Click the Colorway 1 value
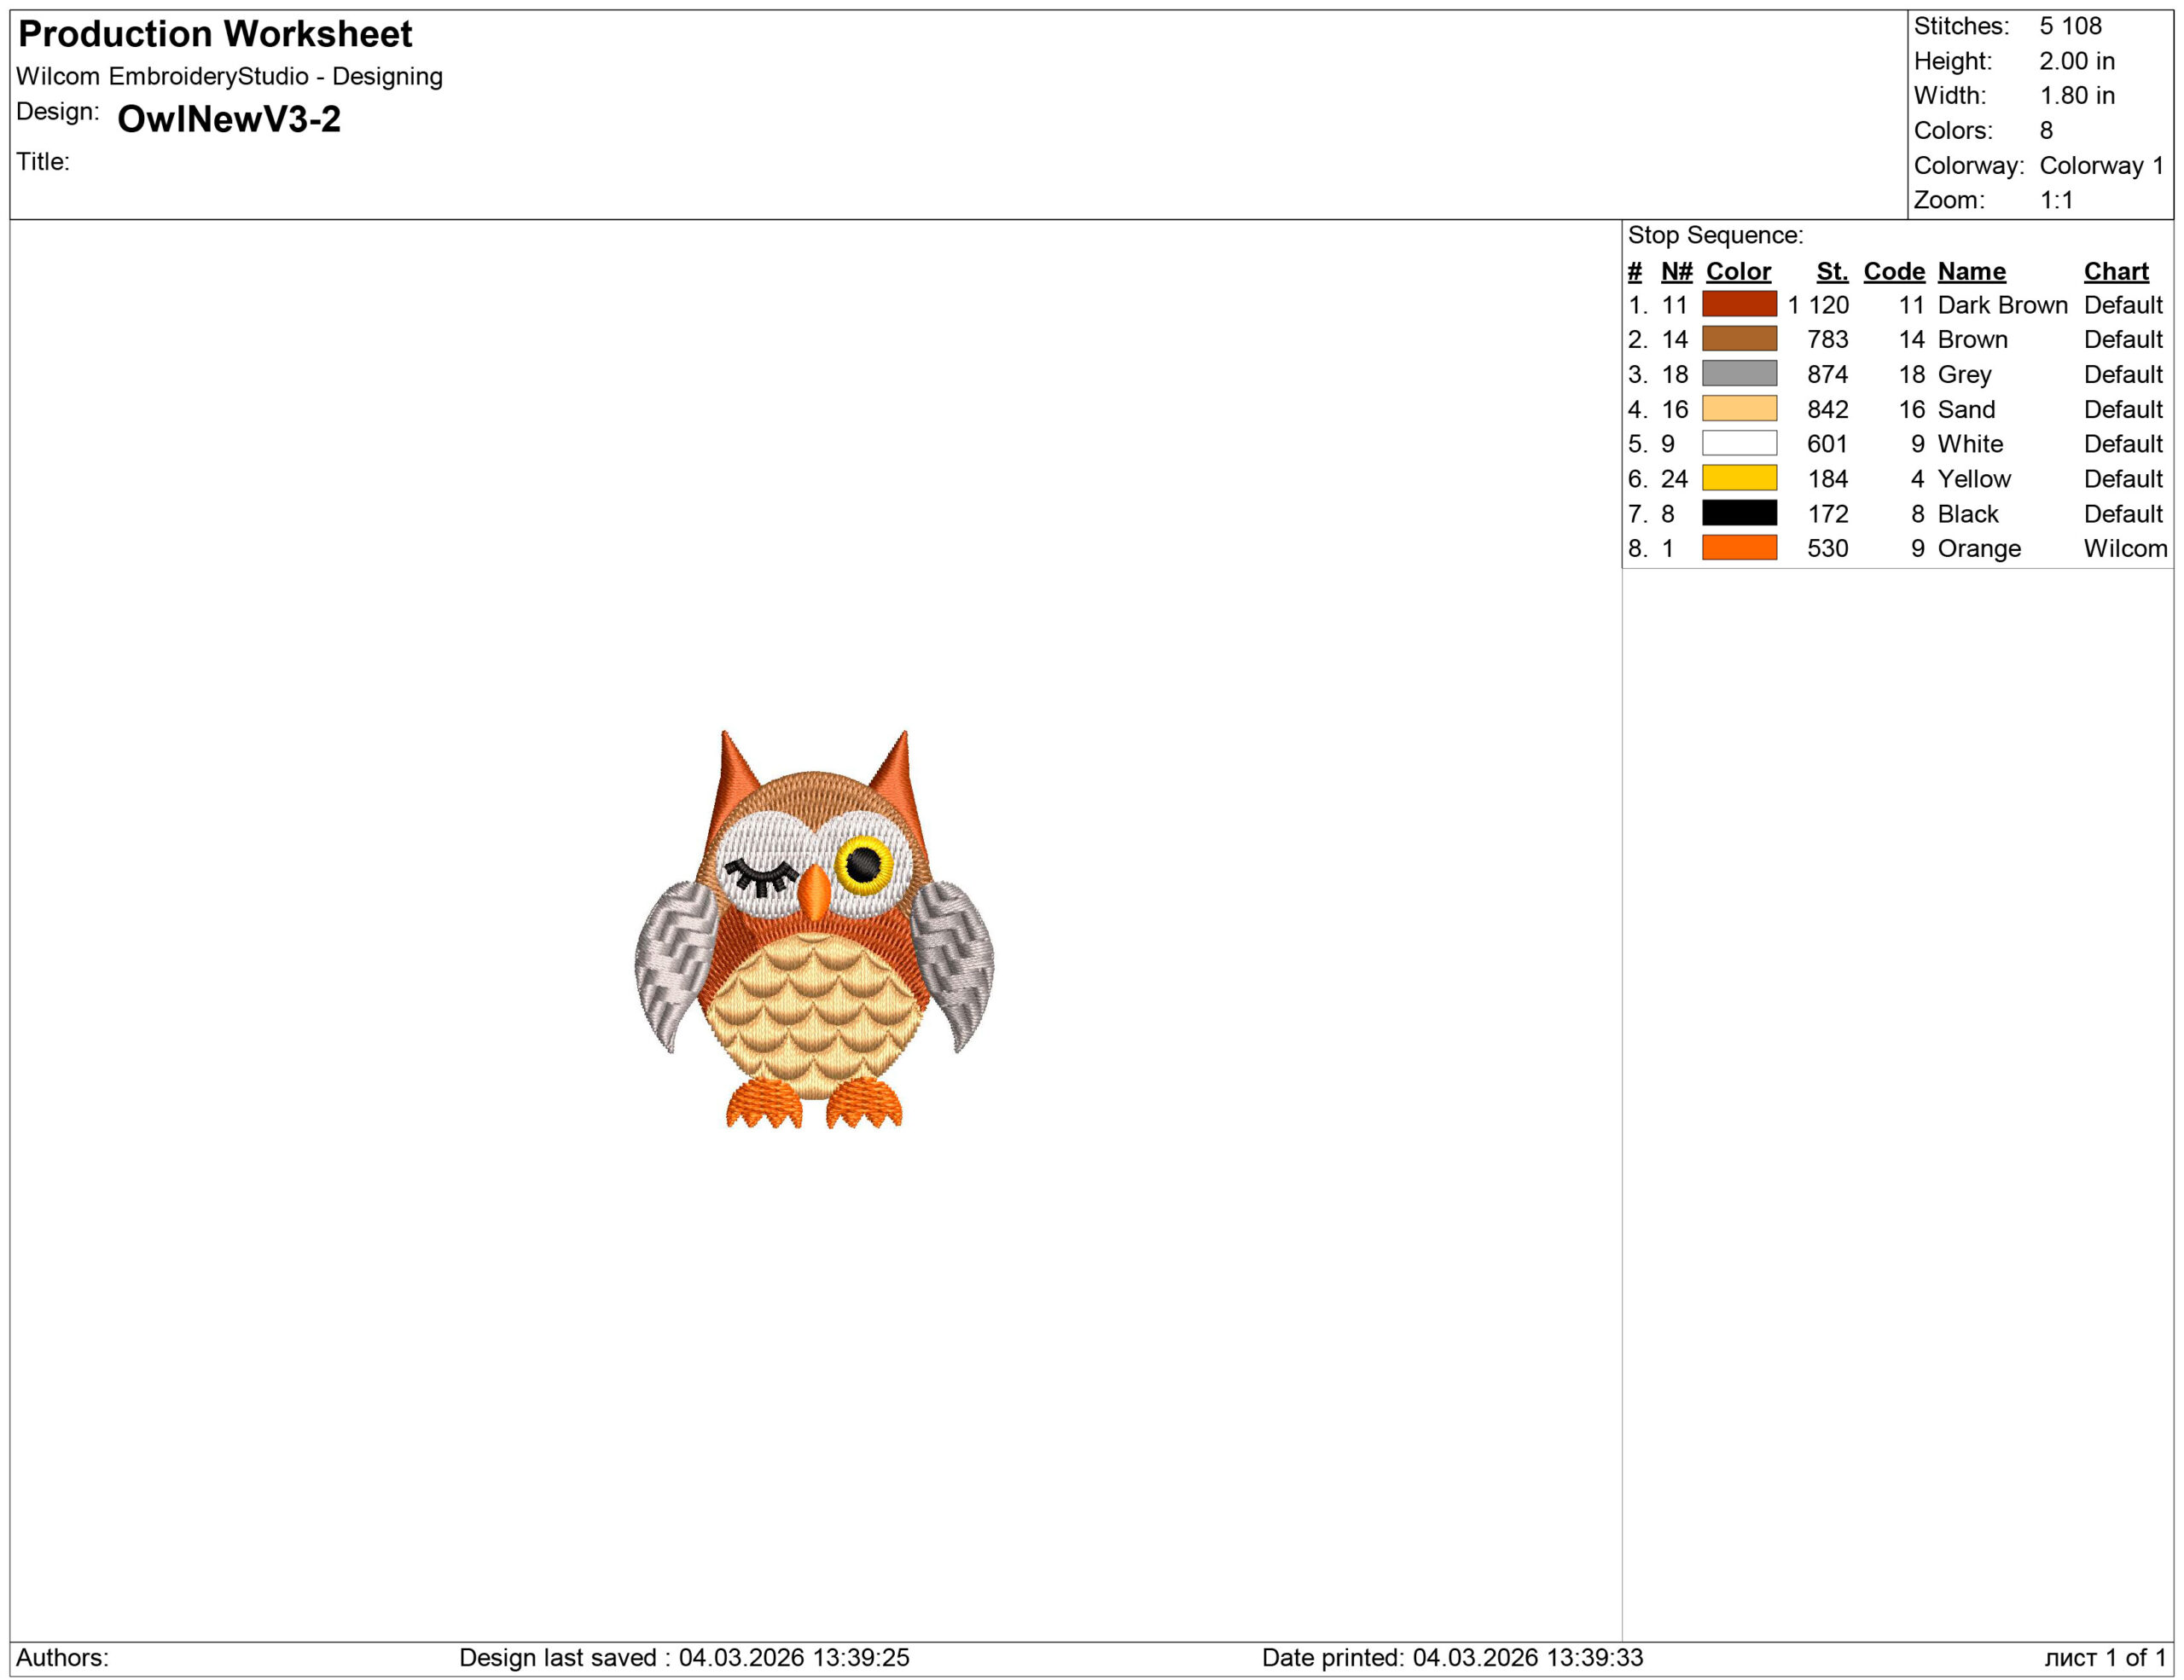The image size is (2184, 1680). point(2101,165)
